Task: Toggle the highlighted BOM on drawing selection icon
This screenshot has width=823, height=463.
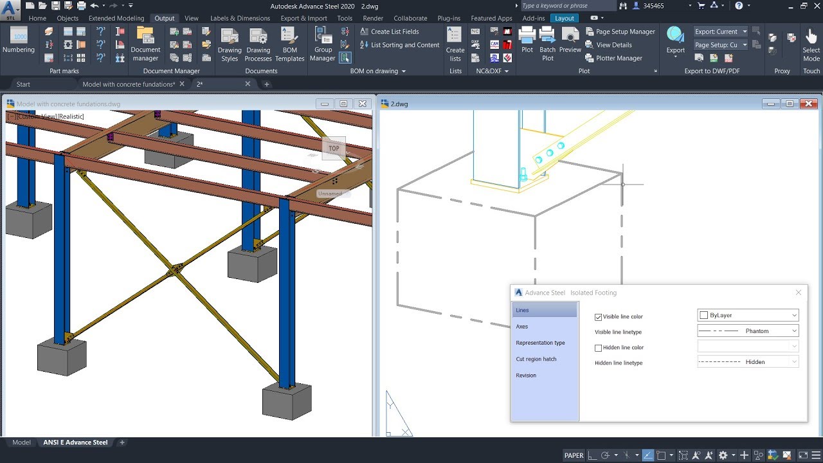Action: 345,58
